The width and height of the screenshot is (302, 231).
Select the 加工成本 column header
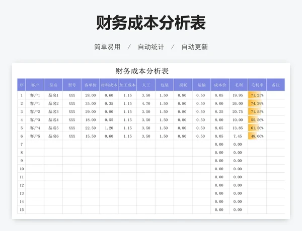127,85
